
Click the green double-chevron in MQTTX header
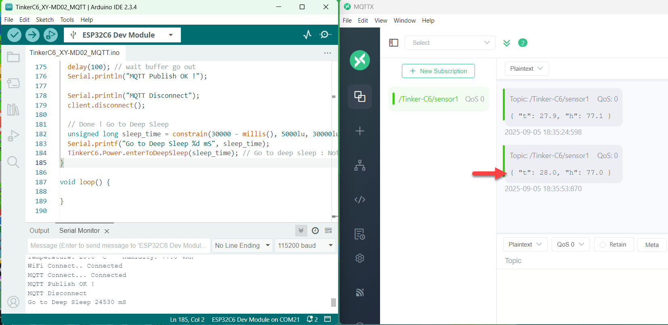pos(506,43)
